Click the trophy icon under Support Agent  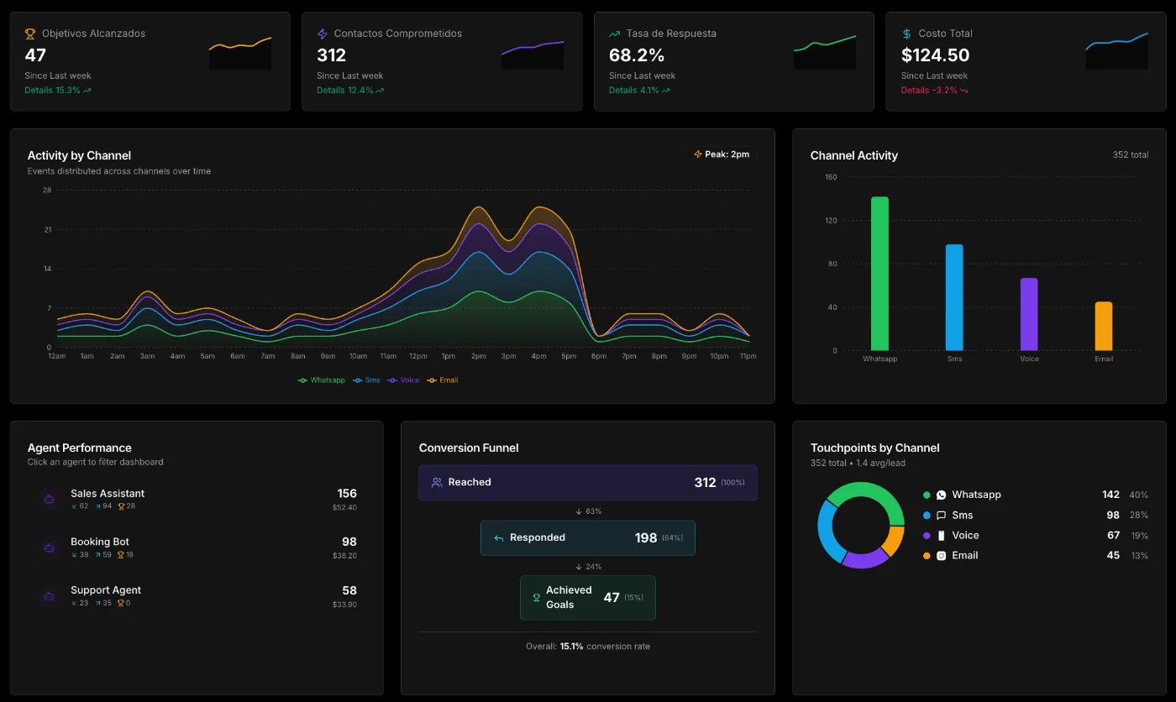coord(121,603)
